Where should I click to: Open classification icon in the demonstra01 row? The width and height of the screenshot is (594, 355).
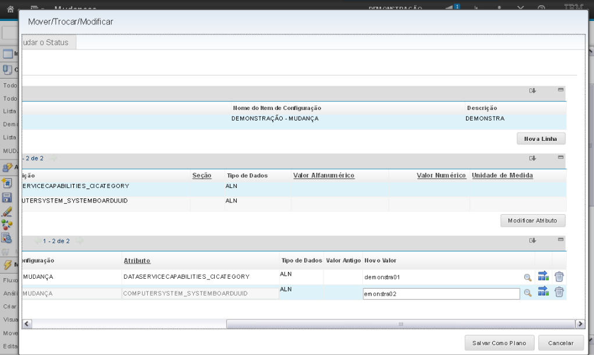(543, 277)
